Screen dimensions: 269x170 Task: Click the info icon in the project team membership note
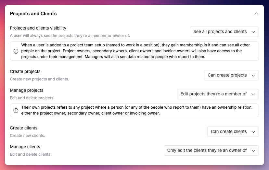click(x=16, y=51)
